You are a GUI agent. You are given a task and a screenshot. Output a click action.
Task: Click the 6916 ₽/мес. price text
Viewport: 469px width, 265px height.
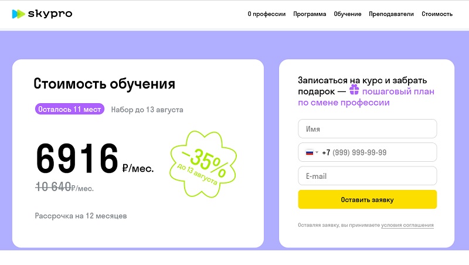point(94,159)
